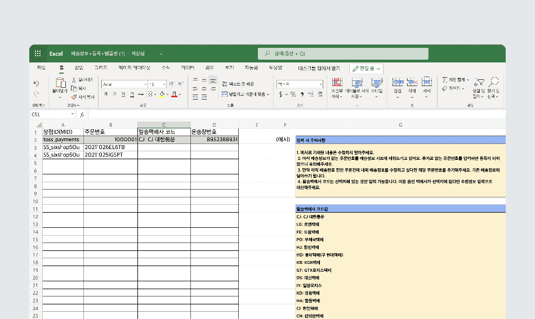Toggle strikethrough formatting

141,94
